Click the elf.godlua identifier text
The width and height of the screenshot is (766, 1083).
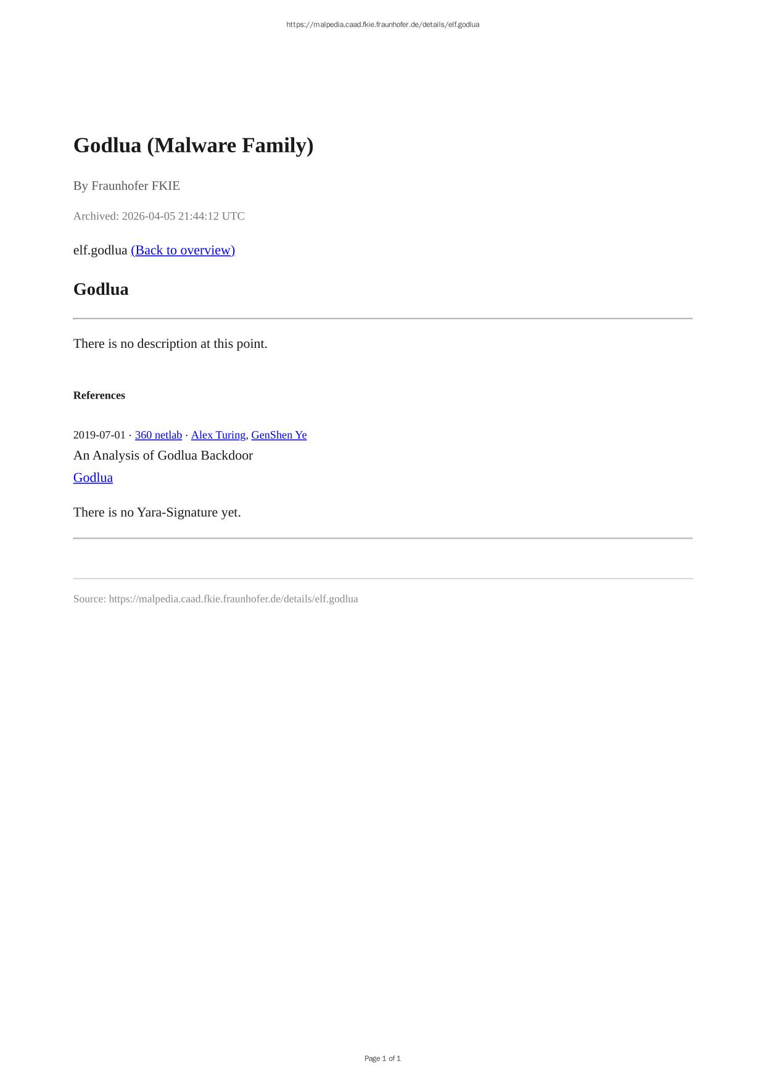pos(101,250)
